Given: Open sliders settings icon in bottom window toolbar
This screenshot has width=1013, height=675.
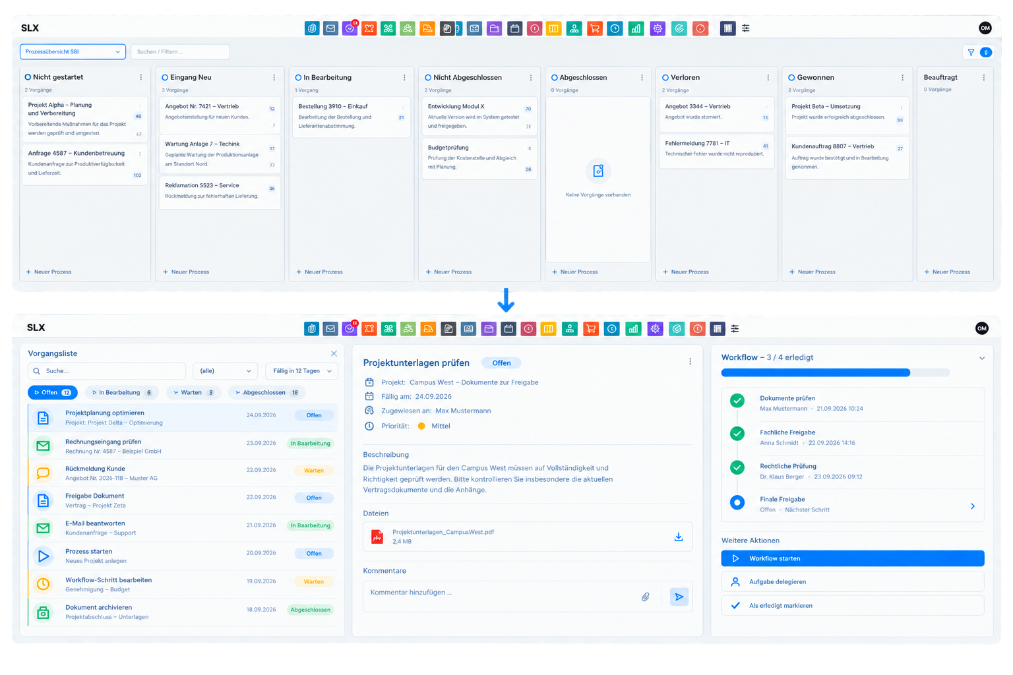Looking at the screenshot, I should [x=735, y=328].
